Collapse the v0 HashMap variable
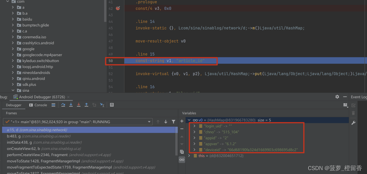The image size is (367, 174). [x=189, y=120]
